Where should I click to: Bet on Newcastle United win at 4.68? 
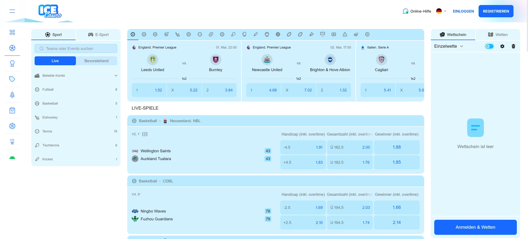pos(263,90)
